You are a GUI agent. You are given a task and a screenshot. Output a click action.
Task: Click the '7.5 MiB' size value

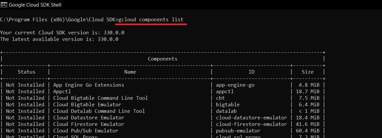309,98
